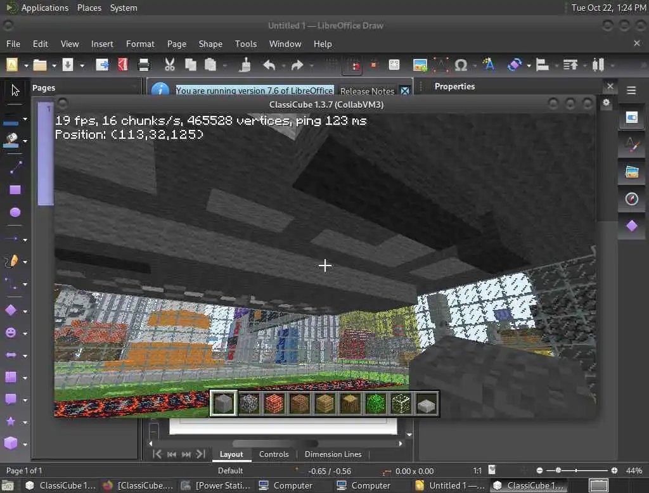Expand Open file dropdown arrow
Image resolution: width=649 pixels, height=493 pixels.
pyautogui.click(x=54, y=65)
